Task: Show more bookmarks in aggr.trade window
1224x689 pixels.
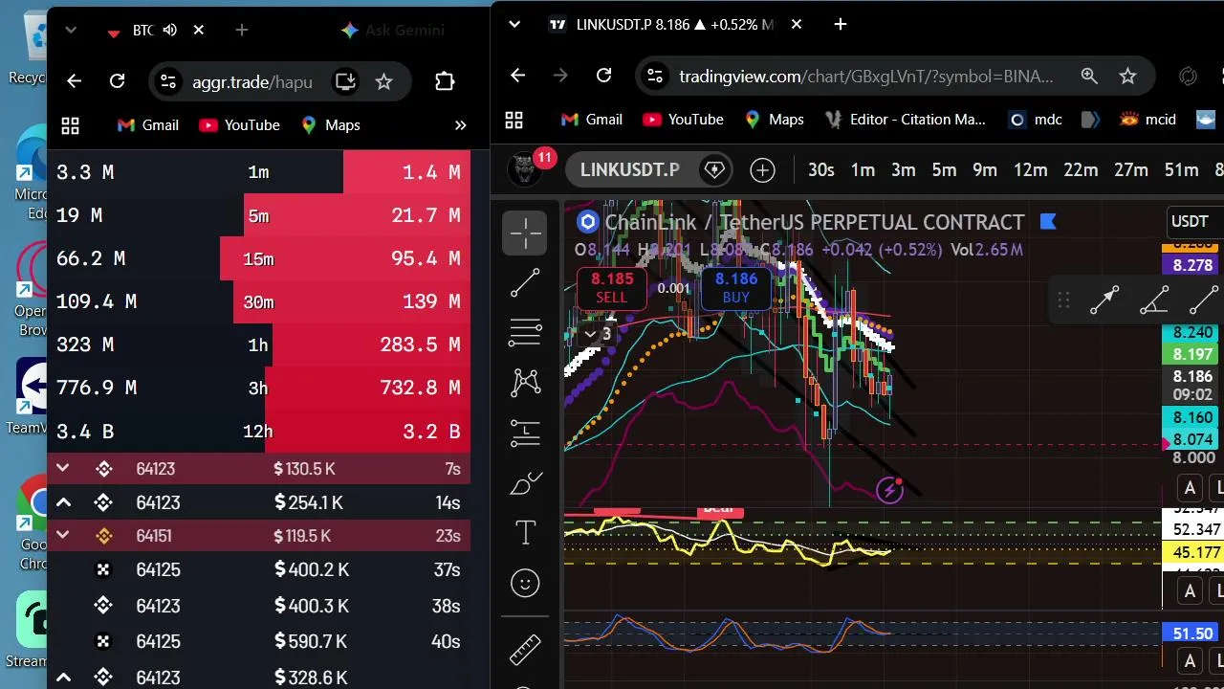Action: coord(460,125)
